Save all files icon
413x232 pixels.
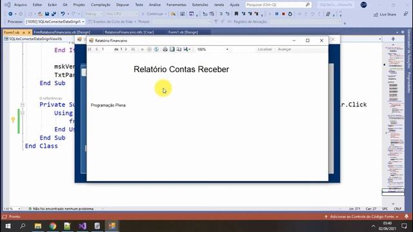[x=54, y=14]
